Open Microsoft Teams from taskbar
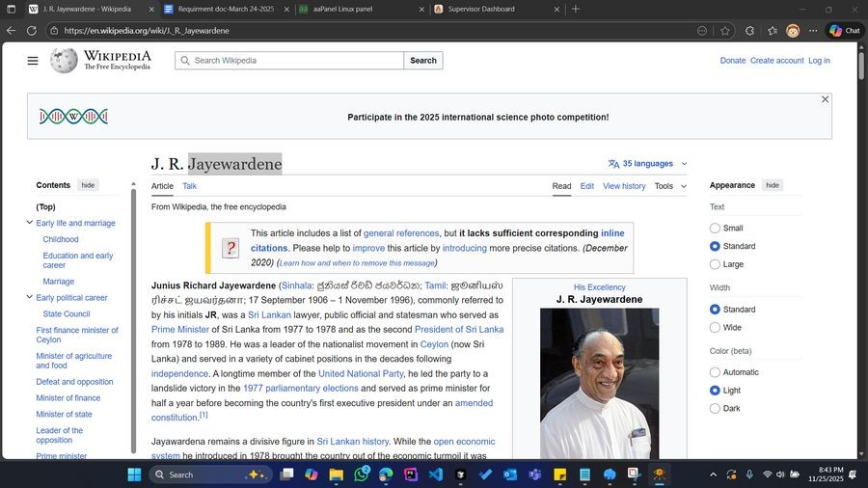The image size is (868, 488). [534, 474]
